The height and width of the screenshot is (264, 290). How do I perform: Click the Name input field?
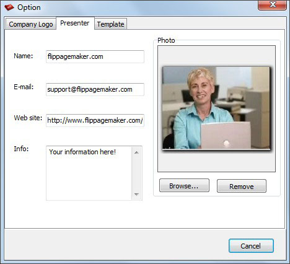click(95, 56)
